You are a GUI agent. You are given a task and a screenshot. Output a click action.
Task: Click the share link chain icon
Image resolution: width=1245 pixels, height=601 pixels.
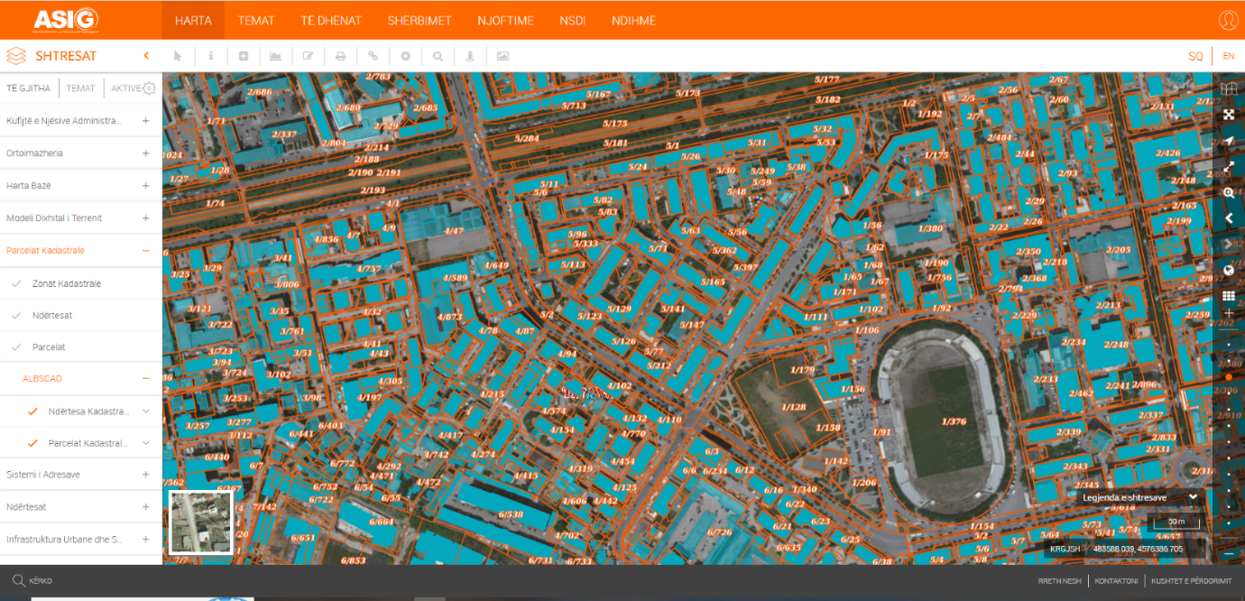(373, 56)
